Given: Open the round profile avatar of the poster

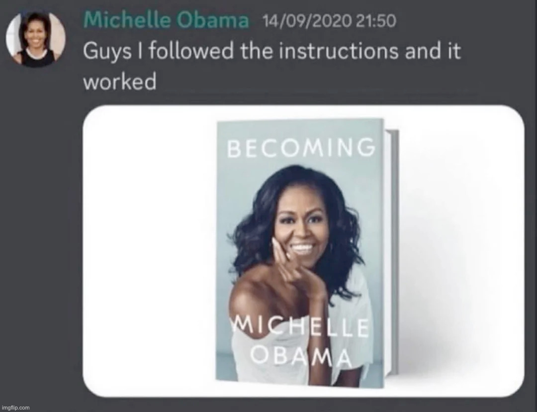Looking at the screenshot, I should (36, 38).
